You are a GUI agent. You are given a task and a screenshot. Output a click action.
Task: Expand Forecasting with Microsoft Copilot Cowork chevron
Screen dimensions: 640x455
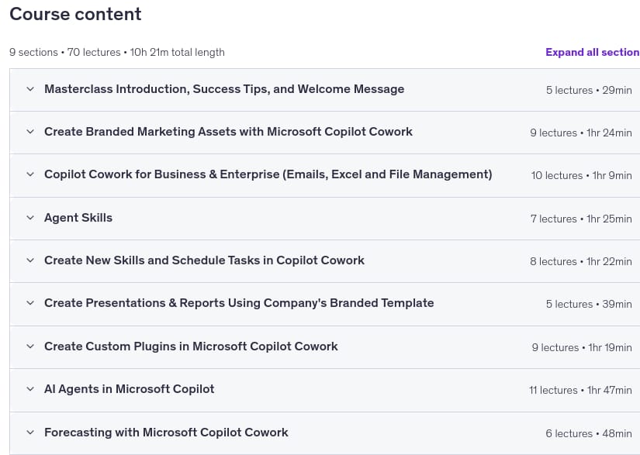point(30,433)
